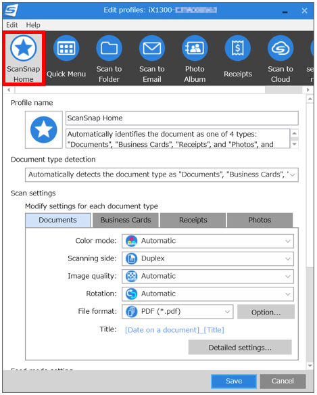Image resolution: width=317 pixels, height=395 pixels.
Task: Change the profile star icon image
Action: coord(44,130)
